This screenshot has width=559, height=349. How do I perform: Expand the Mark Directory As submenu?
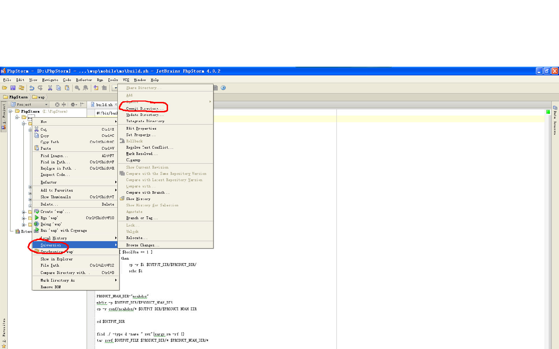click(116, 280)
